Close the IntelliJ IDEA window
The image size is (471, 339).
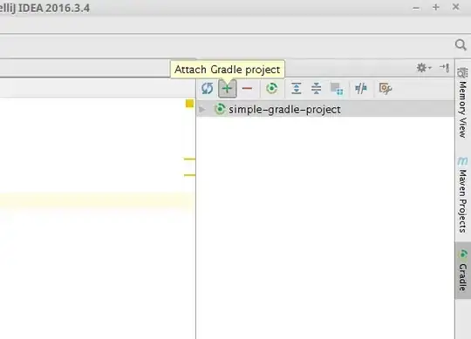[x=455, y=7]
